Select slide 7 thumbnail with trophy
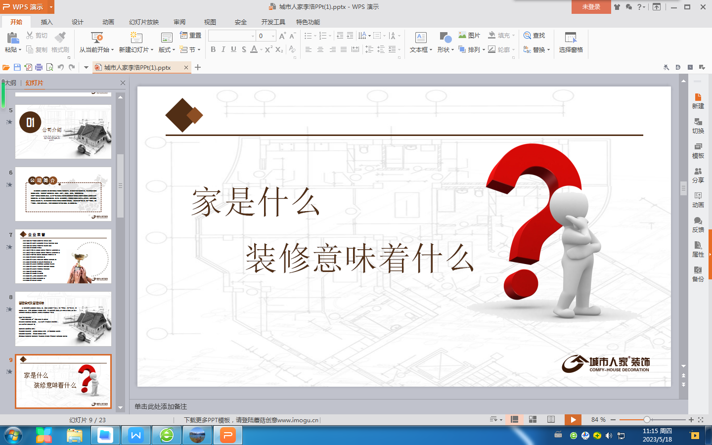This screenshot has height=445, width=712. (x=63, y=256)
